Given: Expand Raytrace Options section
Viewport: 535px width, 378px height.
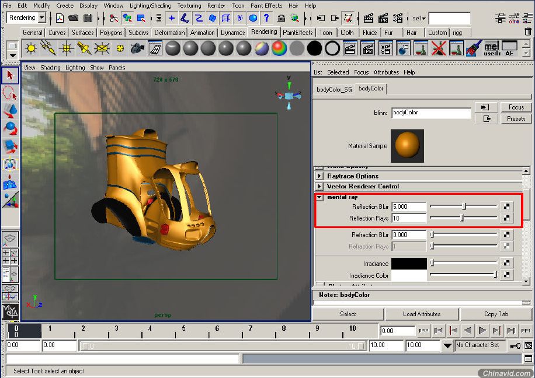Looking at the screenshot, I should pyautogui.click(x=319, y=176).
